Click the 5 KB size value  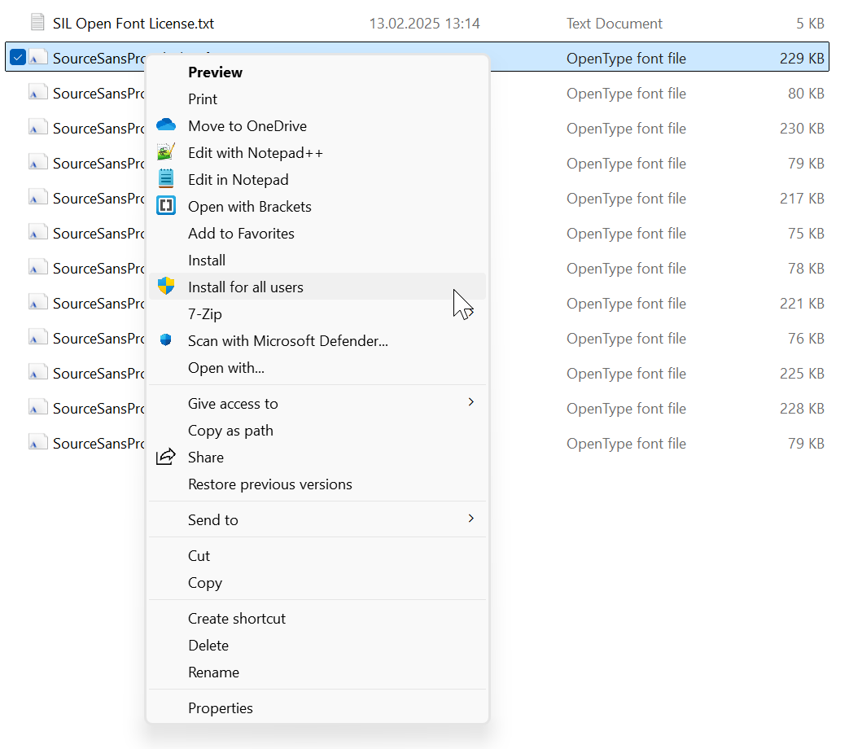810,24
